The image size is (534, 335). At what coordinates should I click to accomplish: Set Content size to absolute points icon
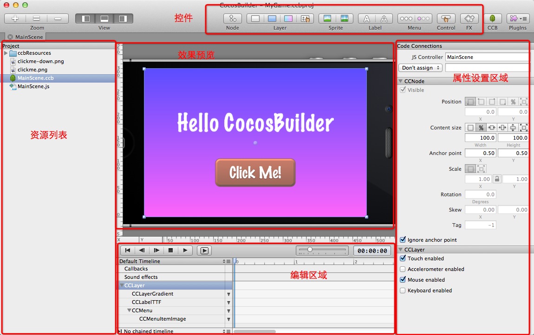470,128
